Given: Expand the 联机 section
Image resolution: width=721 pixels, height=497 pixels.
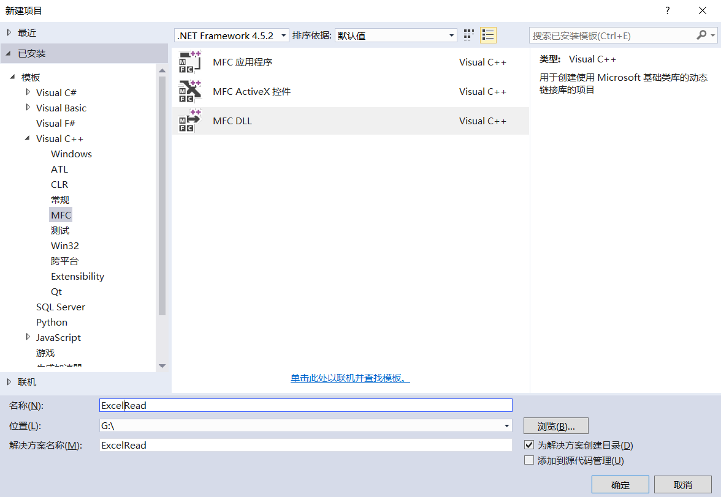Looking at the screenshot, I should (x=9, y=382).
